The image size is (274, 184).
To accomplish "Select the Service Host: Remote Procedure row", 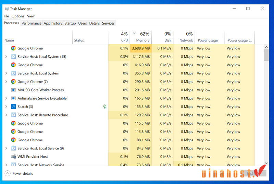I will (x=44, y=115).
